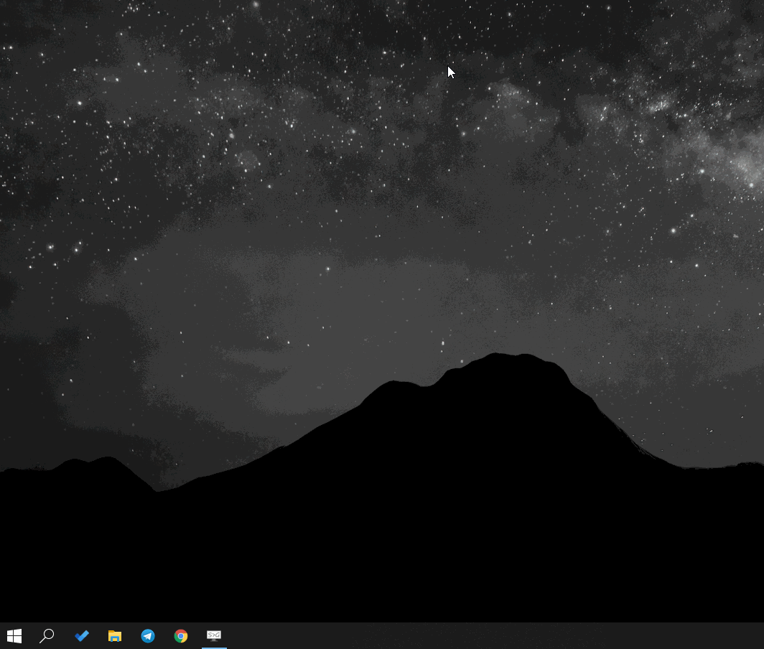The width and height of the screenshot is (764, 649).
Task: Open the taskbar search magnifier
Action: (x=47, y=636)
